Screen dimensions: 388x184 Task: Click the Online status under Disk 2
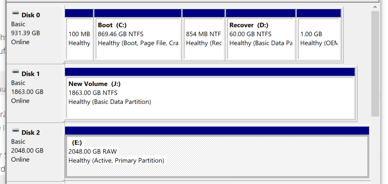point(20,159)
